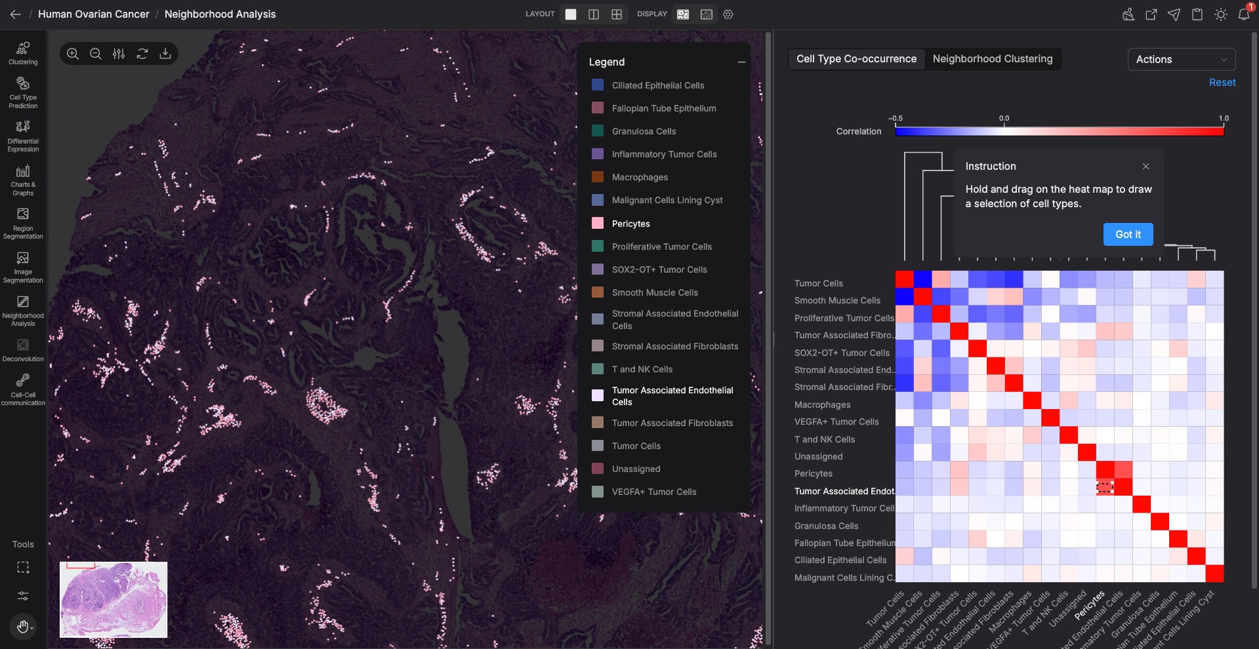The image size is (1259, 649).
Task: Click the zoom in magnifier icon
Action: [x=73, y=54]
